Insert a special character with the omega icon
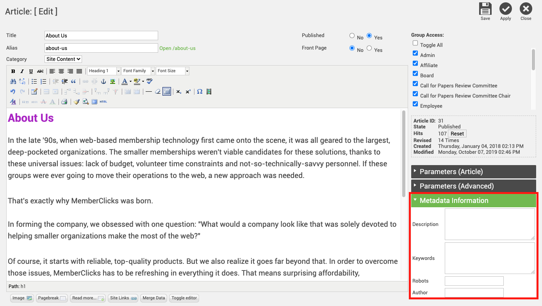This screenshot has width=542, height=306. [x=199, y=91]
